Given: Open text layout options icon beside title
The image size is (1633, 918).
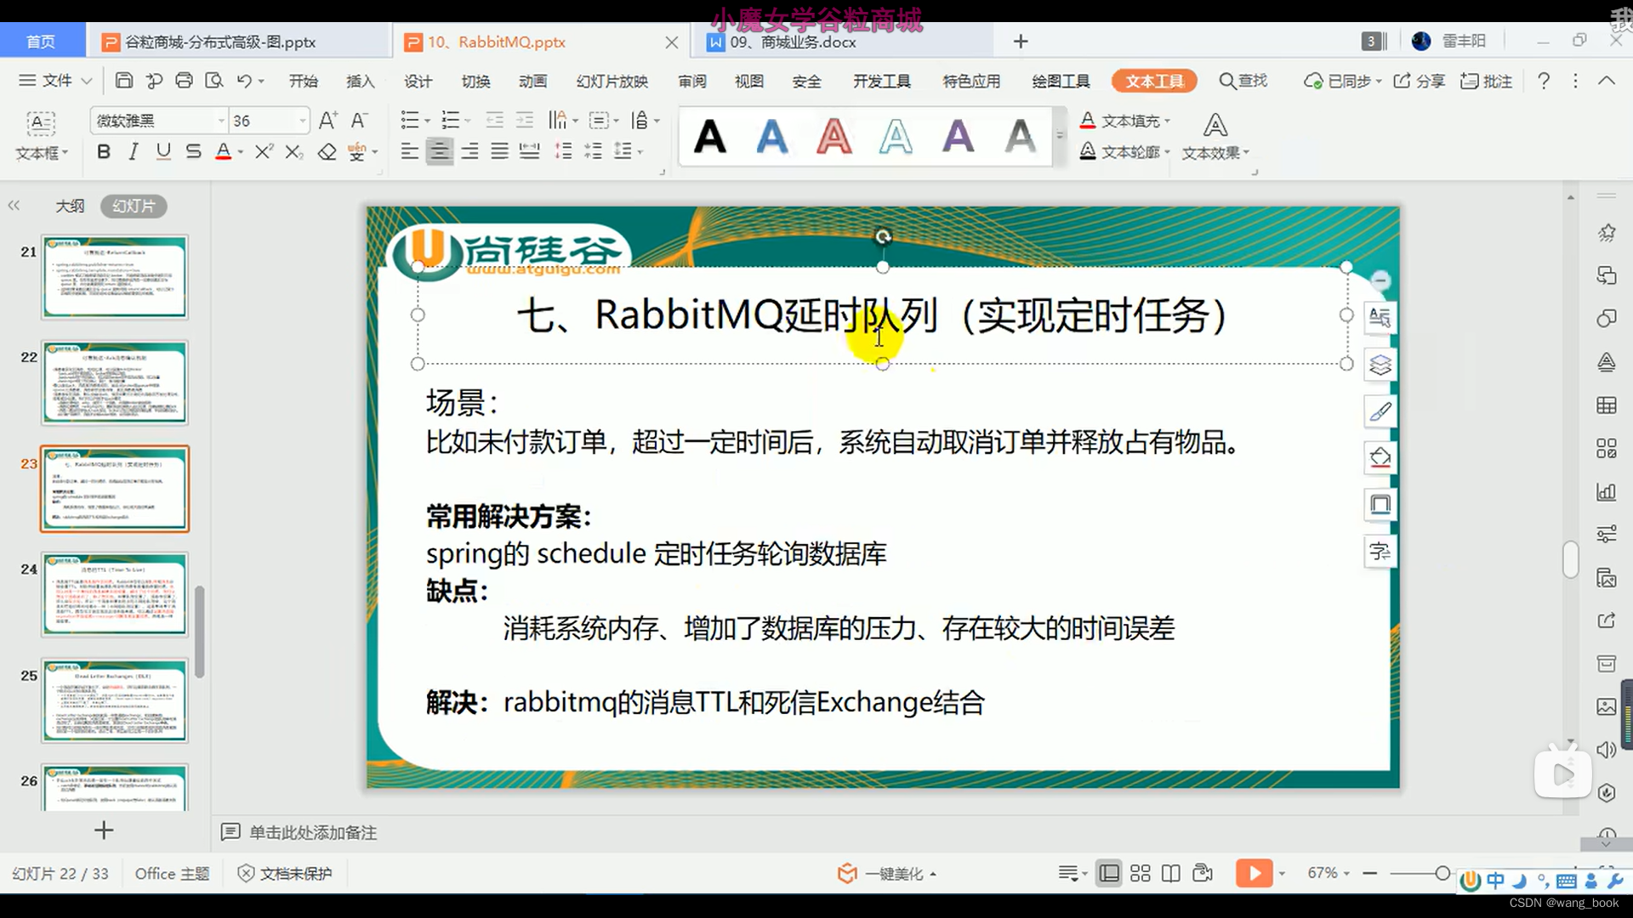Looking at the screenshot, I should pos(1380,317).
